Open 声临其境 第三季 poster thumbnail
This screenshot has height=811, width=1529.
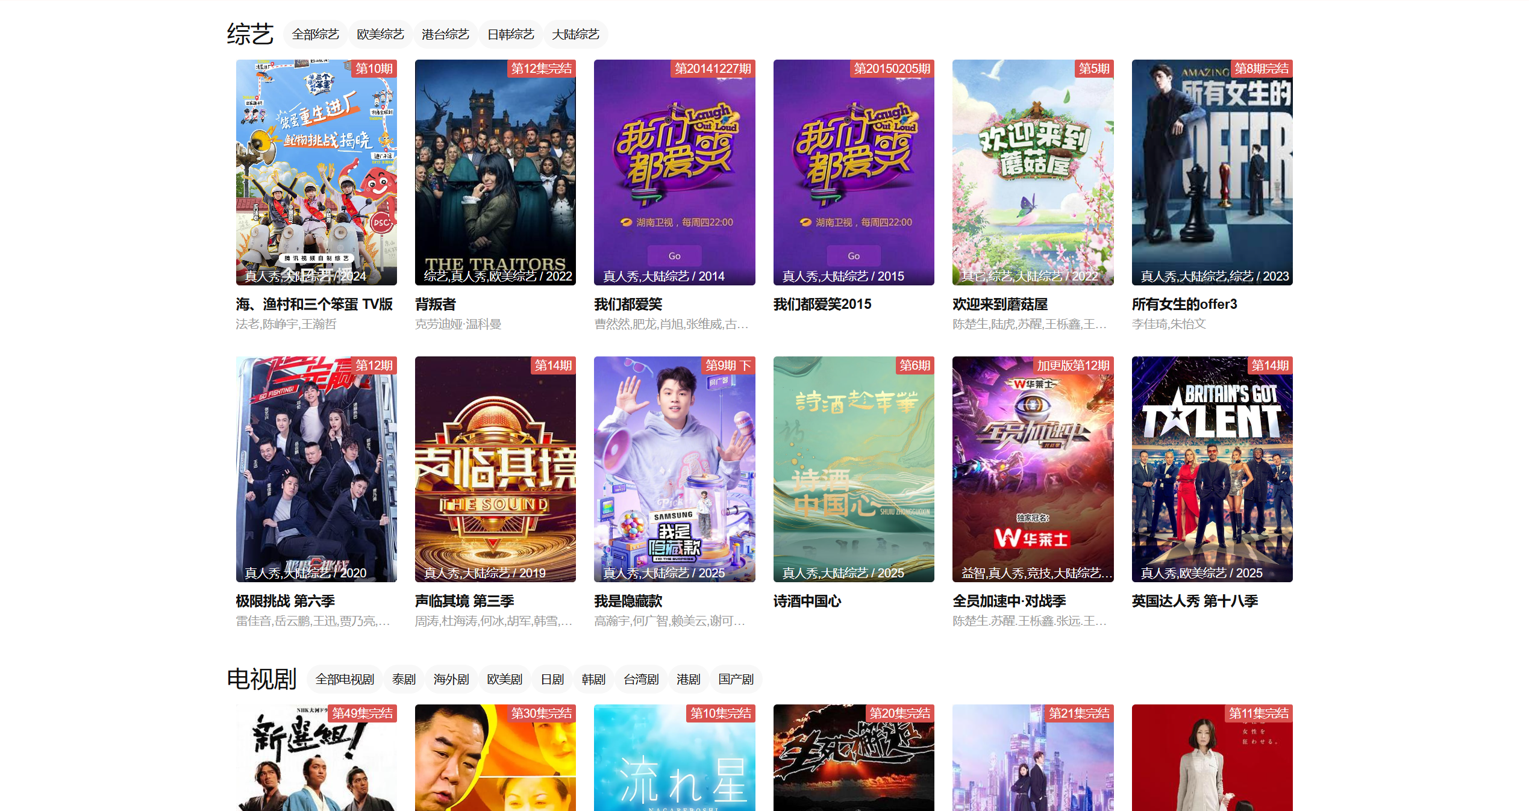[495, 468]
